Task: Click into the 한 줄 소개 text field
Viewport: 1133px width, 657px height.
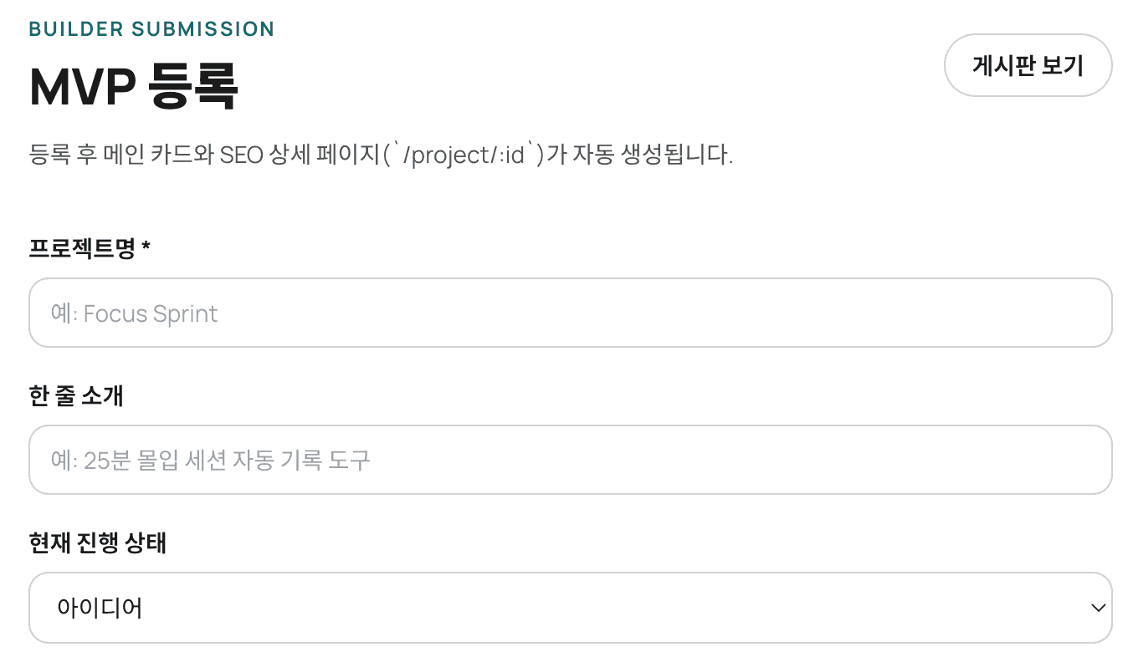Action: click(x=569, y=460)
